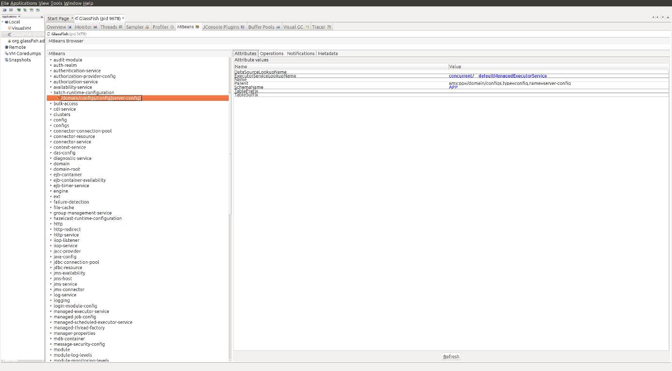Click the VisualVM application icon in the tree

[9, 28]
